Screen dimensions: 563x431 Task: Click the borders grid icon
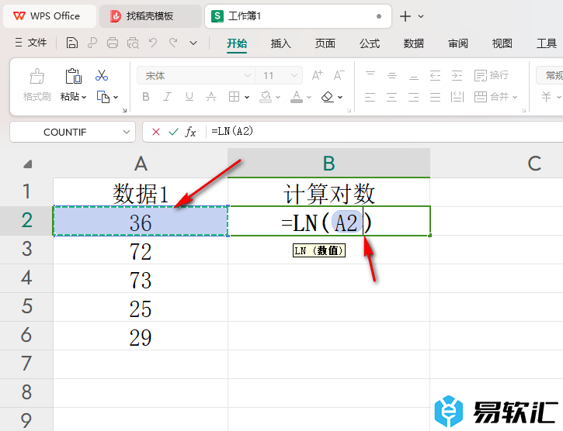(x=234, y=96)
